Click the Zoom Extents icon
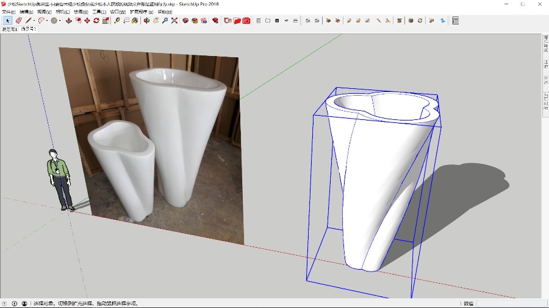 point(174,21)
